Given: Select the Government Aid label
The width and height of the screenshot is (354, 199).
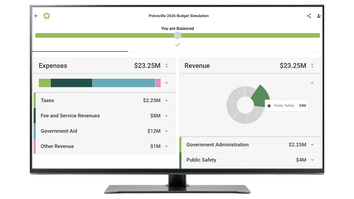Looking at the screenshot, I should tap(59, 131).
